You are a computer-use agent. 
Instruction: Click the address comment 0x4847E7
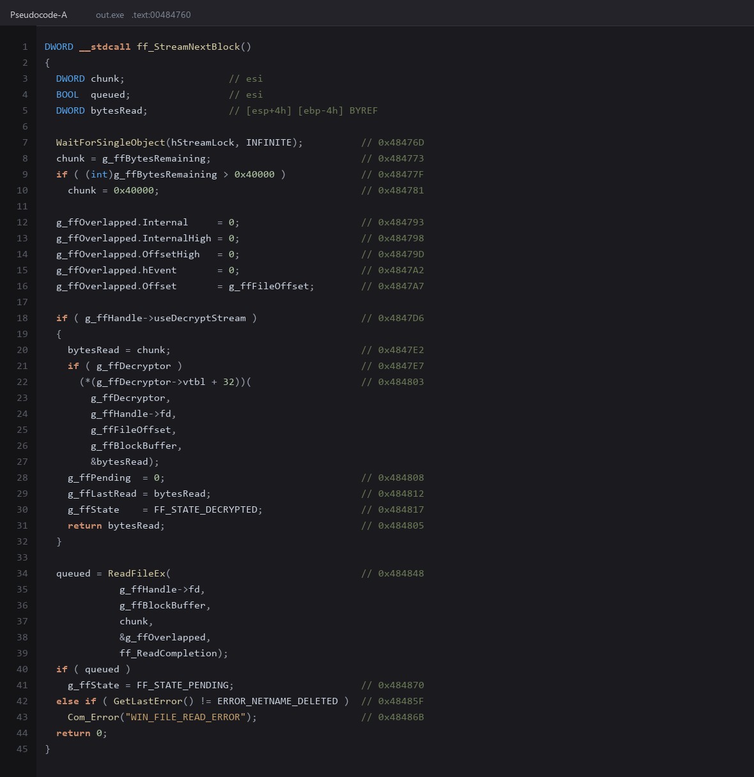tap(392, 366)
